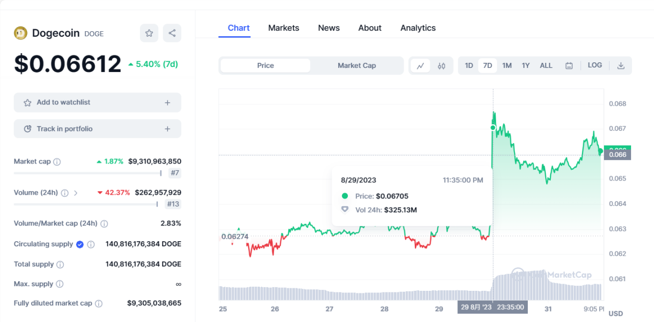Click volume value $262,957,929
This screenshot has width=654, height=322.
[158, 193]
